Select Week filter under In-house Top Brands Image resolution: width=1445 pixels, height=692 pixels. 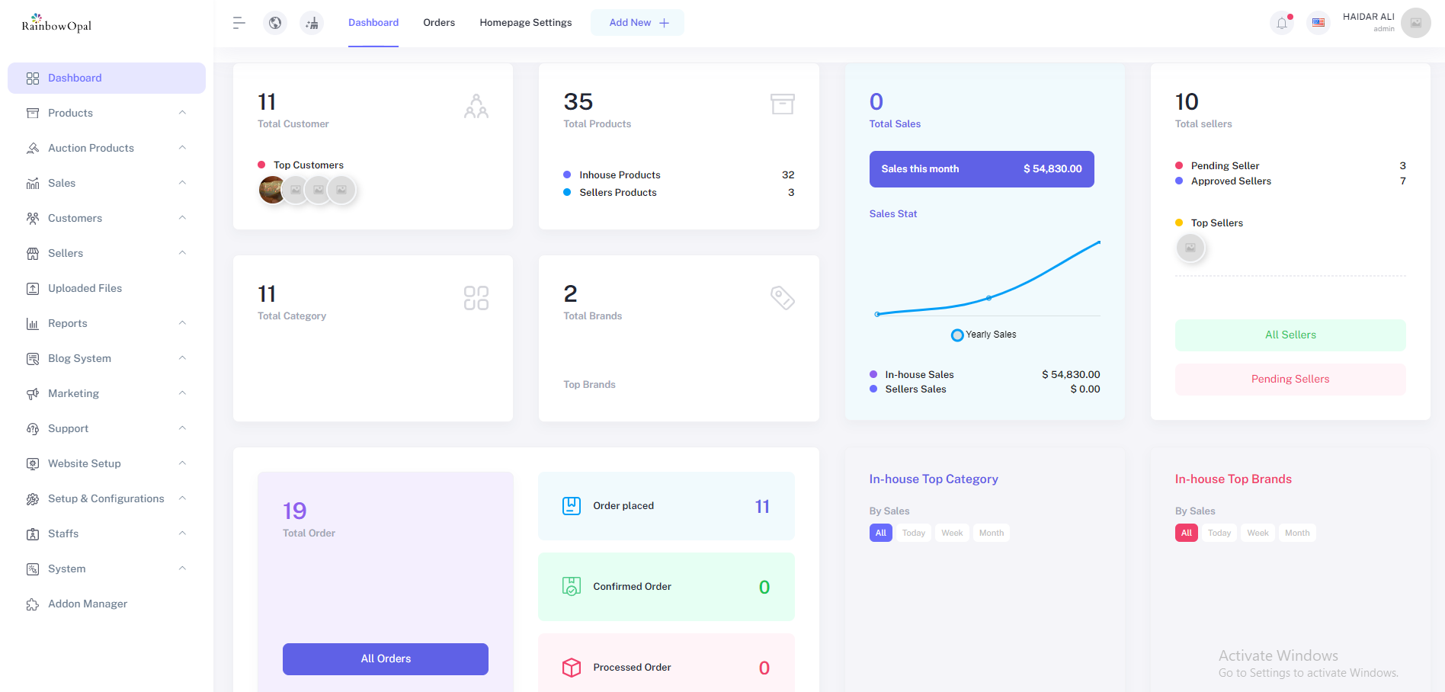tap(1258, 533)
